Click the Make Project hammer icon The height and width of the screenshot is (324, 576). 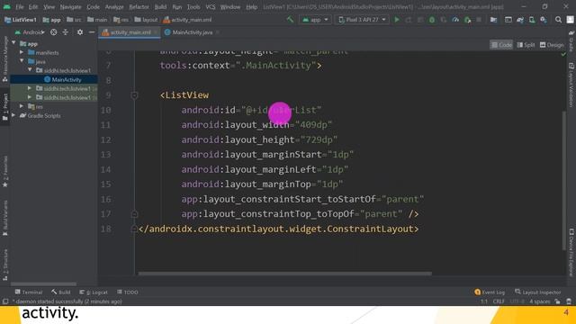[290, 20]
